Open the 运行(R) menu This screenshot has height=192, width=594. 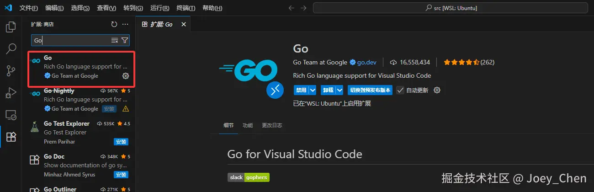pos(159,8)
